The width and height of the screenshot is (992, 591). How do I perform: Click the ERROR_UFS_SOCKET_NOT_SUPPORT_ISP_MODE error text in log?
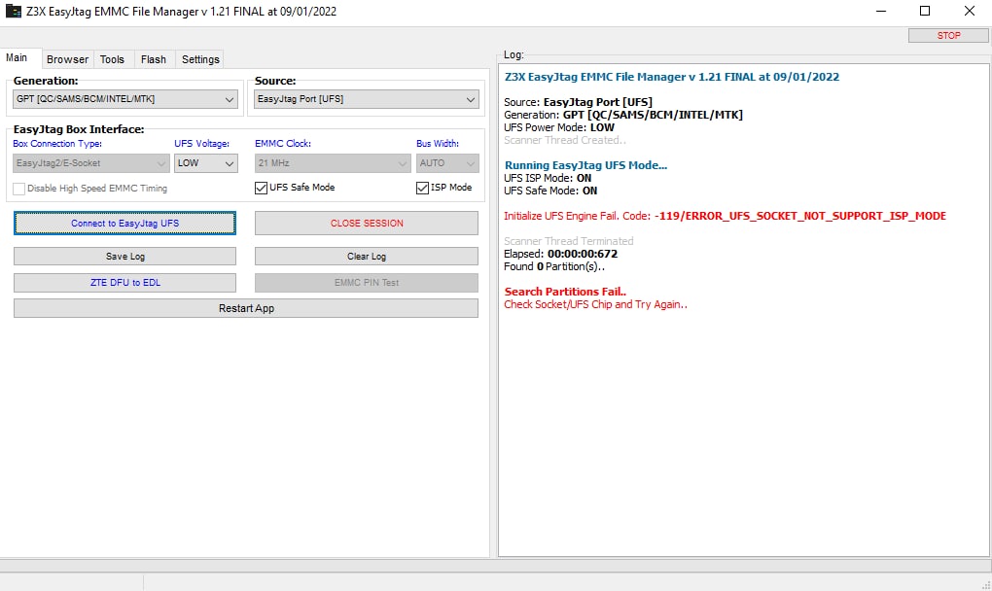pos(800,216)
